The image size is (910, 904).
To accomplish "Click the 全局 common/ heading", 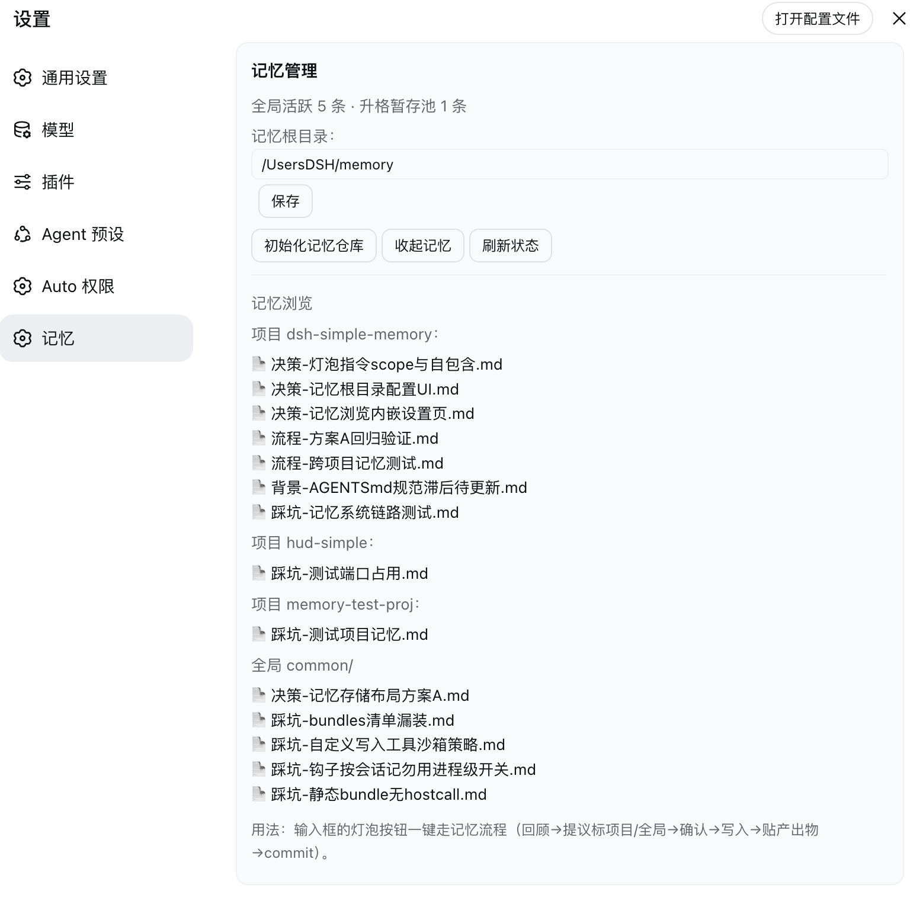I will pos(302,665).
